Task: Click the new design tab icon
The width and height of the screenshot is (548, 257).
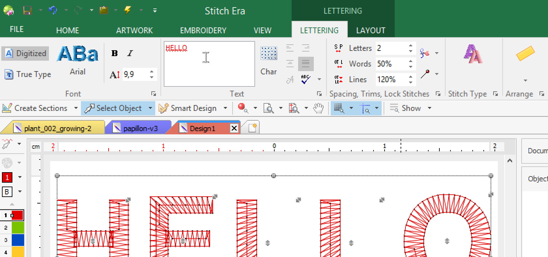Action: coord(252,128)
